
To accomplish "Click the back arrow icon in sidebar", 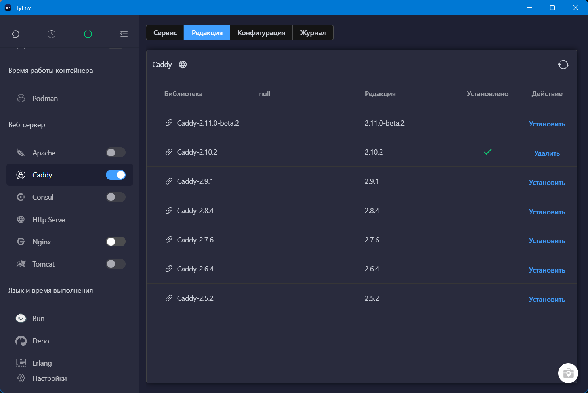I will coord(15,34).
